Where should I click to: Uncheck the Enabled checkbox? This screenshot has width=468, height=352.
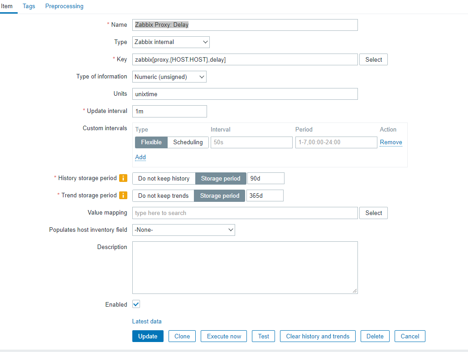coord(136,304)
